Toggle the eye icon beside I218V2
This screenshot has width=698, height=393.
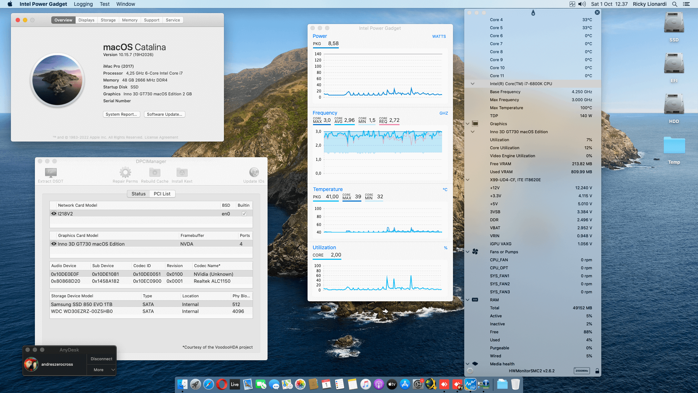[x=54, y=214]
